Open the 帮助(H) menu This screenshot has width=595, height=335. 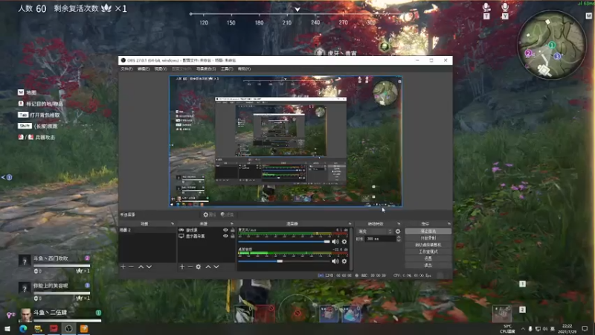tap(244, 68)
